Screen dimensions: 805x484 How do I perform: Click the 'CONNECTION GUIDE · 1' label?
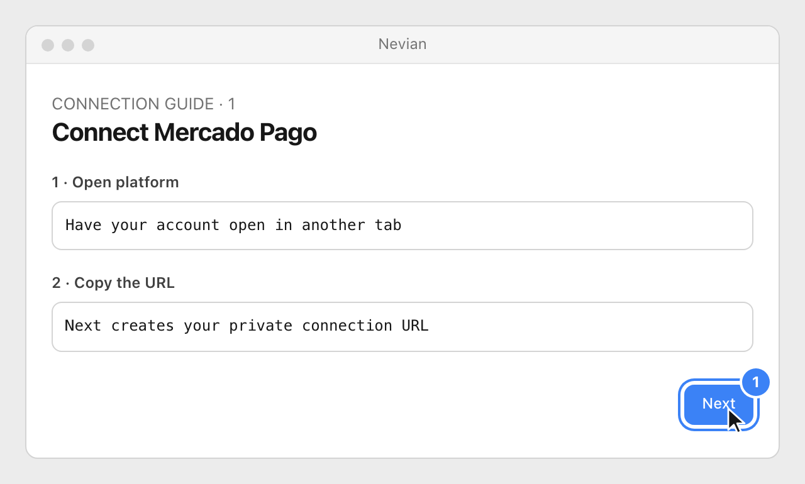point(144,104)
